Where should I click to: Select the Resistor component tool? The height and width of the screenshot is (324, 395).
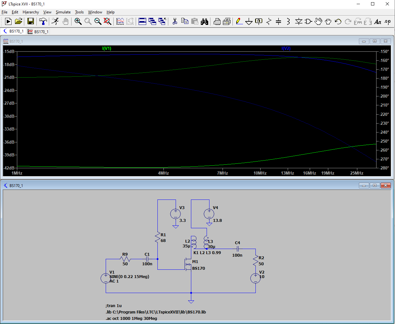point(269,21)
